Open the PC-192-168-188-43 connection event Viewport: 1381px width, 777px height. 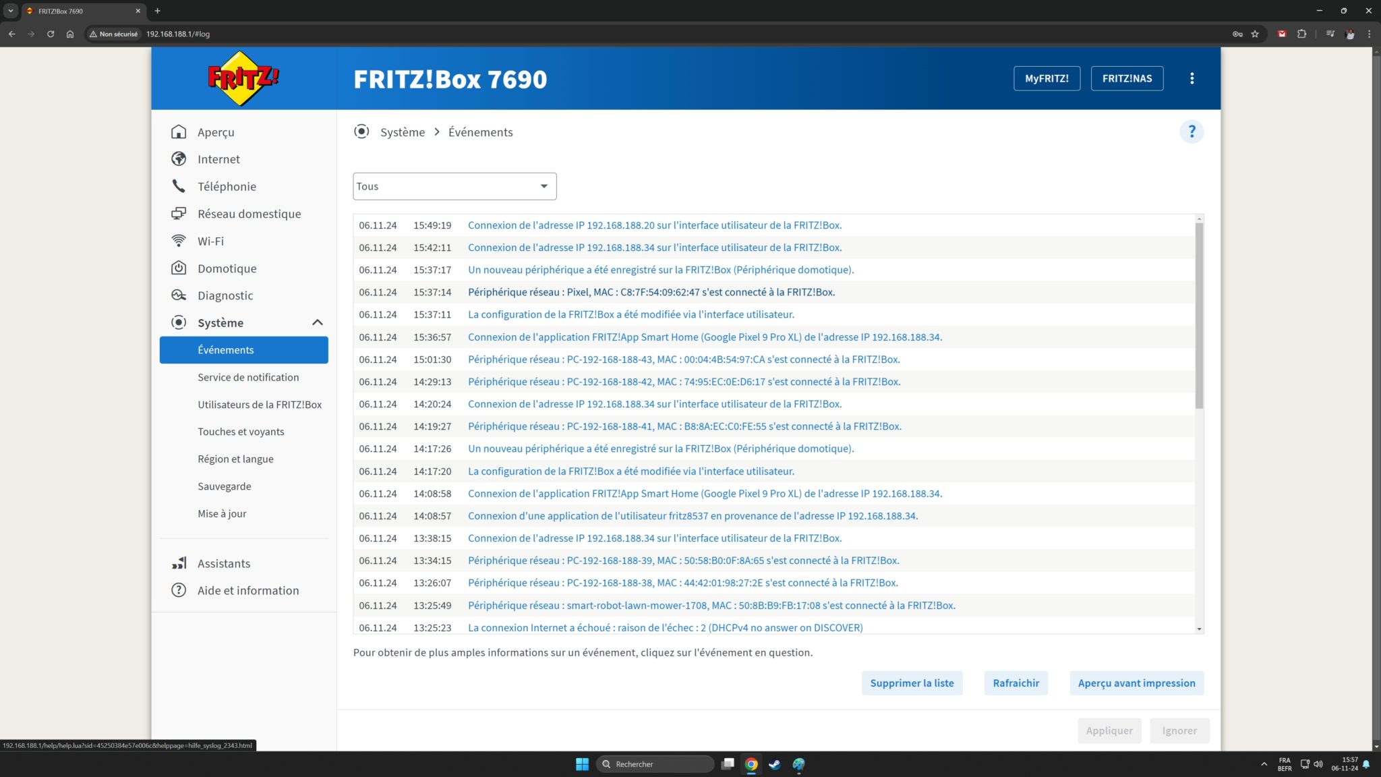click(x=684, y=359)
